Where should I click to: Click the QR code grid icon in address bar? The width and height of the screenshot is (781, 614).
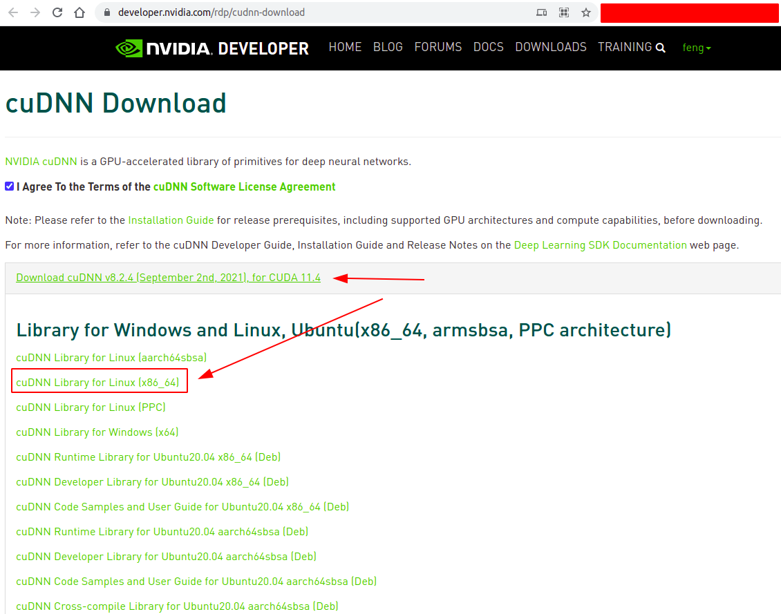coord(564,12)
